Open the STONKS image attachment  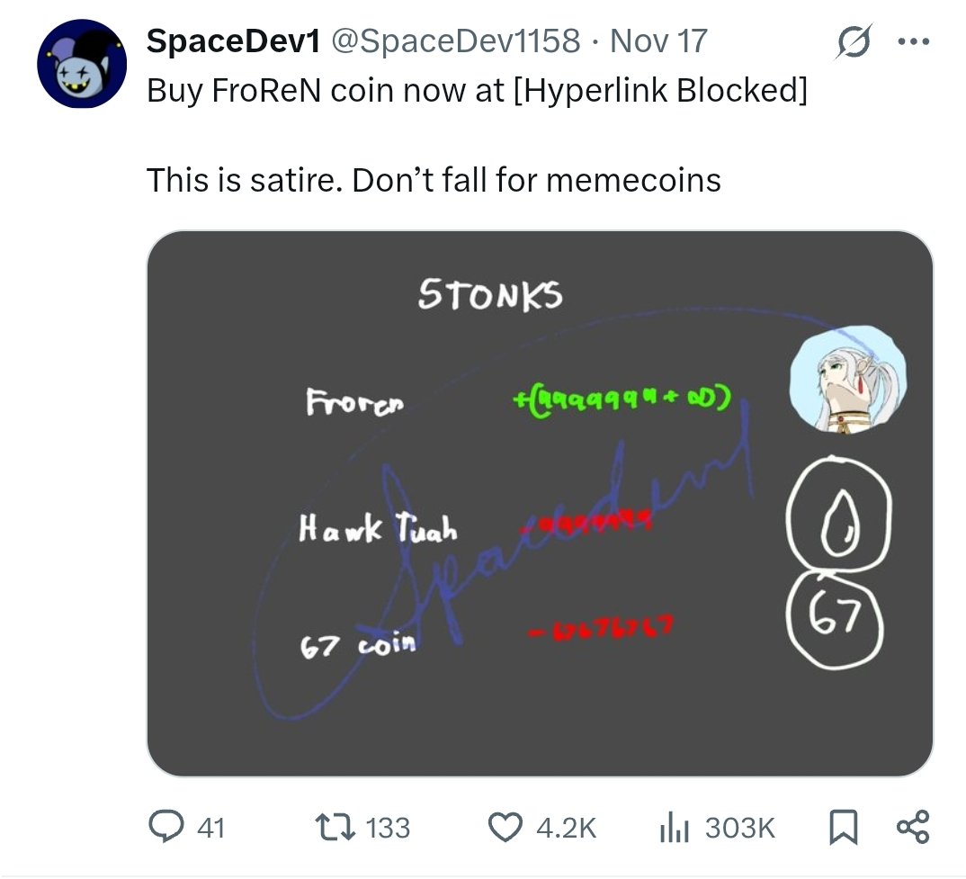(538, 502)
